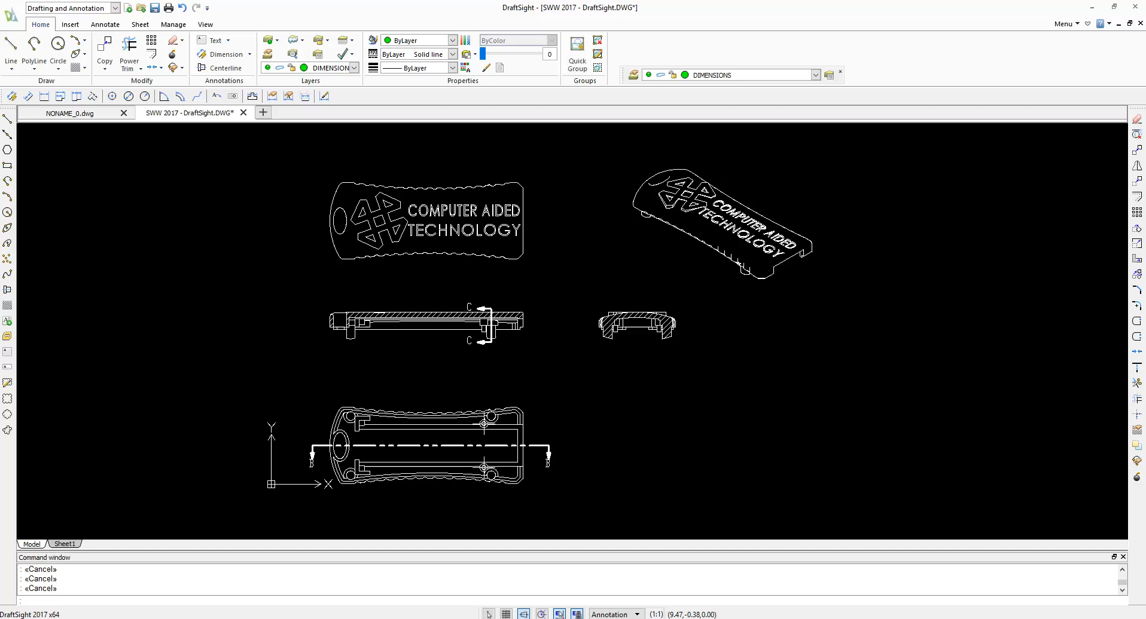Expand the ByLayer line color dropdown
Screen dimensions: 1146x619
coord(453,40)
